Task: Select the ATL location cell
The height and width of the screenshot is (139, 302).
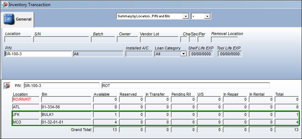Action: coord(26,107)
